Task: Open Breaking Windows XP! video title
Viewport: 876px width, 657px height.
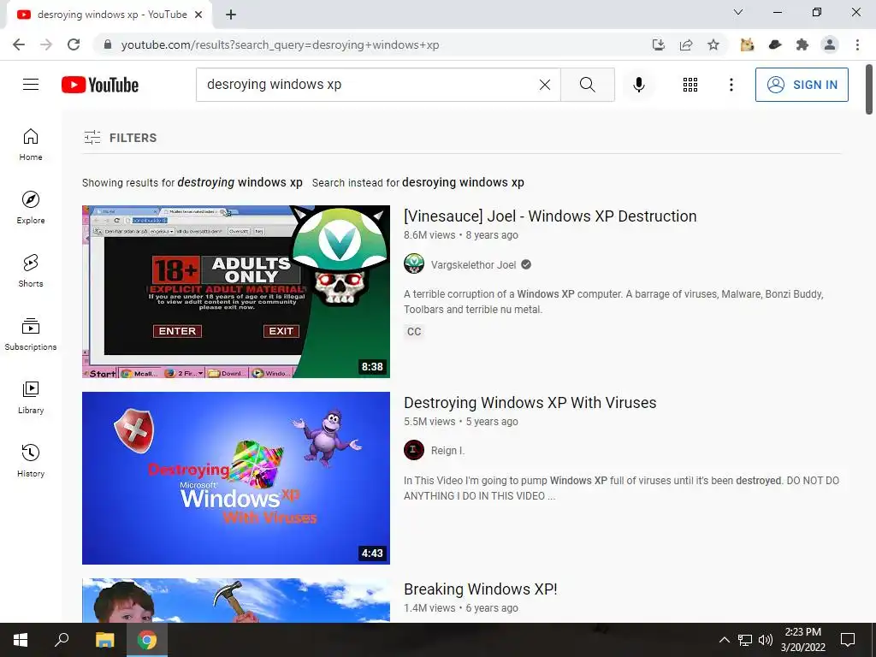Action: [x=481, y=589]
